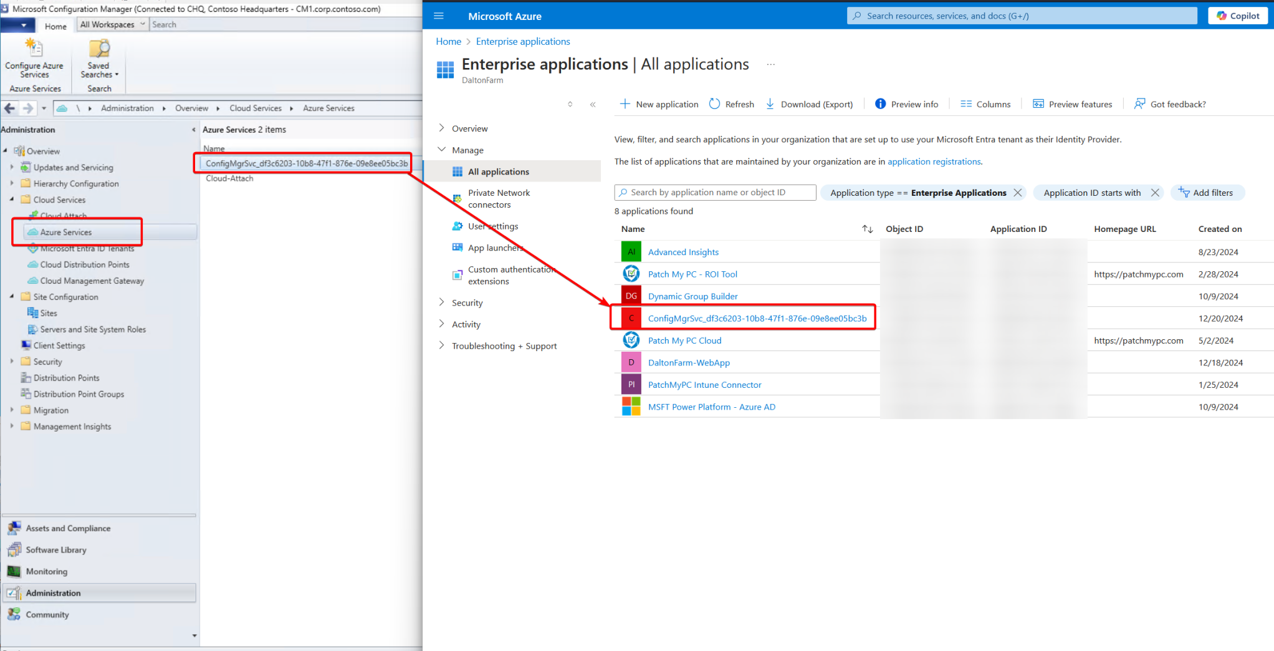Open DaltonFarm-WebApp application link
Viewport: 1274px width, 651px height.
point(689,362)
